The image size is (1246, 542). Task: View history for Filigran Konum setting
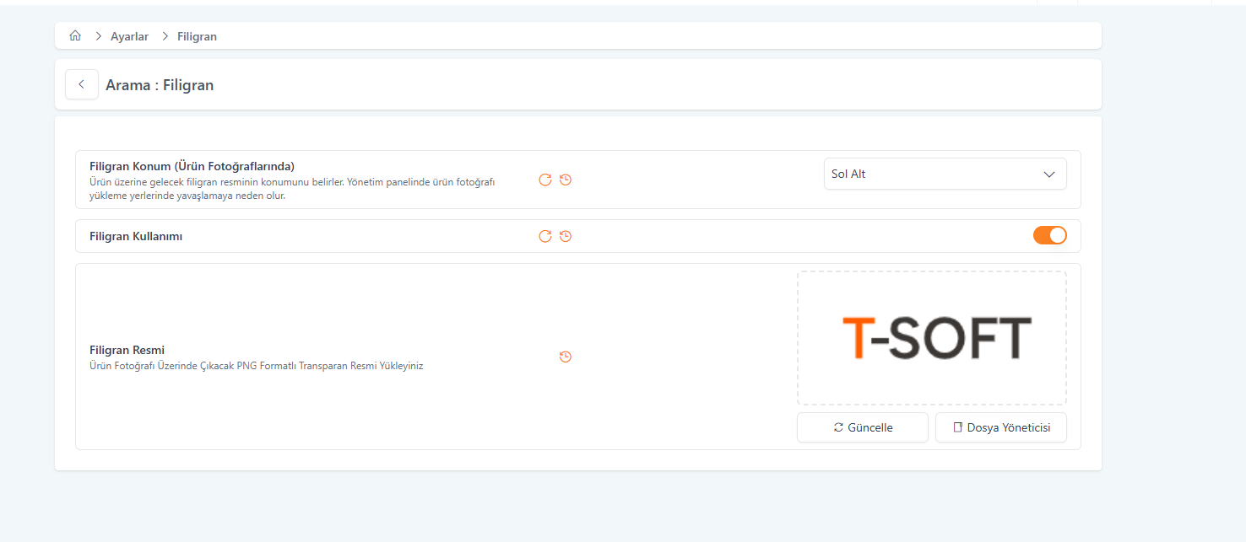point(566,180)
